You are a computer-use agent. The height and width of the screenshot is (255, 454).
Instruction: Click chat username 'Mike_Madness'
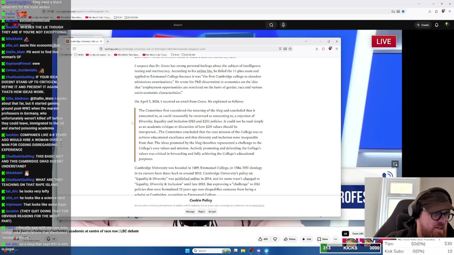17,98
